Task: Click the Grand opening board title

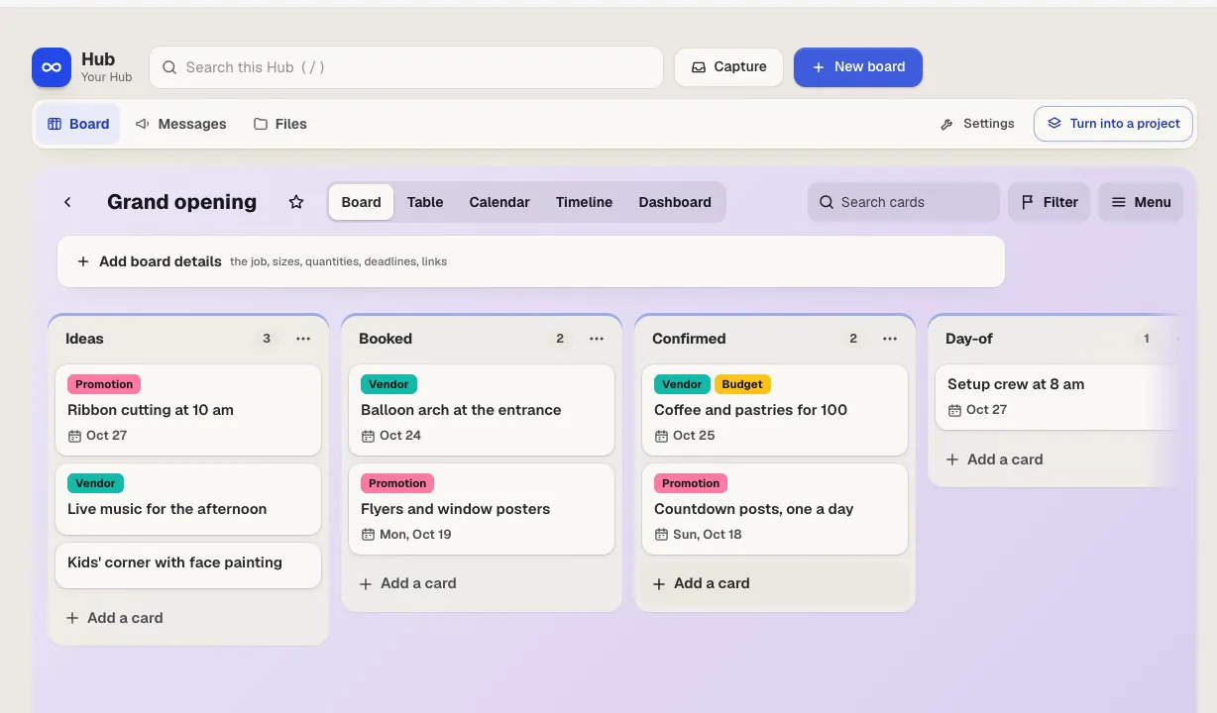Action: 181,202
